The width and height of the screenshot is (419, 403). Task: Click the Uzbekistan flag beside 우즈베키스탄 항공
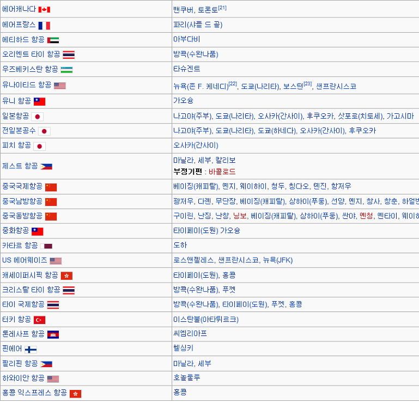(66, 70)
